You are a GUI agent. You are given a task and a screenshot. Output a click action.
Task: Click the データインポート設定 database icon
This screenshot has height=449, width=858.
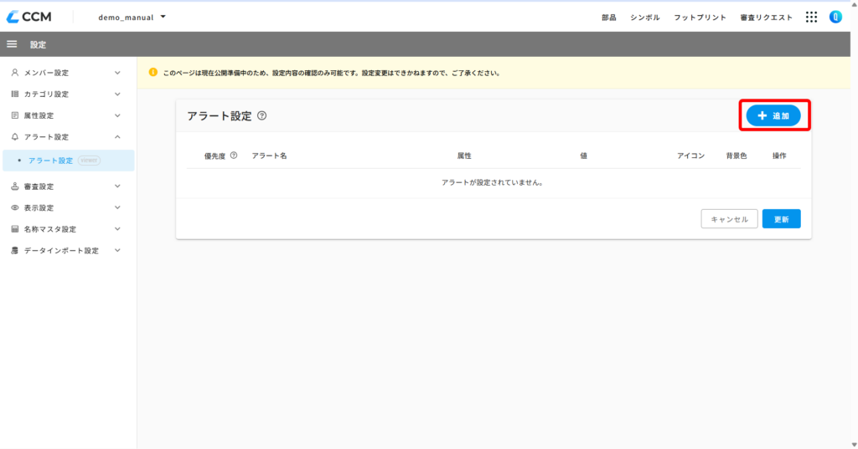coord(15,250)
